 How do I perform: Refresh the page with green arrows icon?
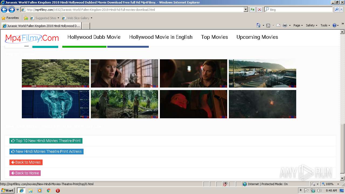point(253,10)
